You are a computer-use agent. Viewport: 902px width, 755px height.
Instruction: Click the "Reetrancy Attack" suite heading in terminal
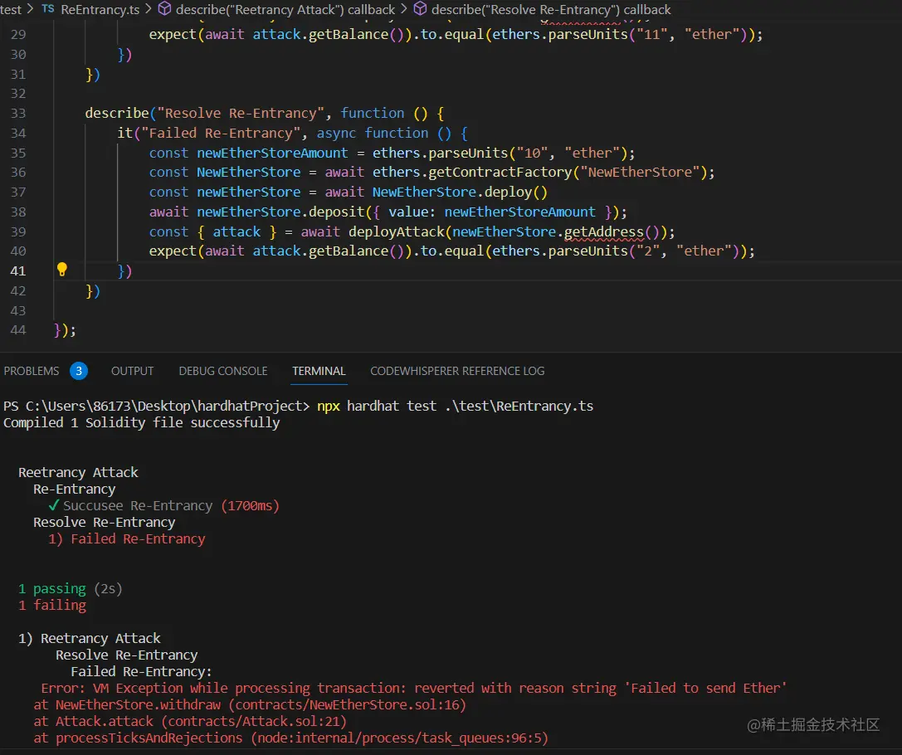tap(78, 473)
